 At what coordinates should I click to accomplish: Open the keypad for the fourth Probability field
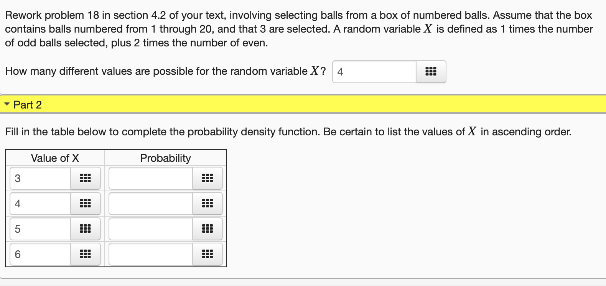point(207,254)
